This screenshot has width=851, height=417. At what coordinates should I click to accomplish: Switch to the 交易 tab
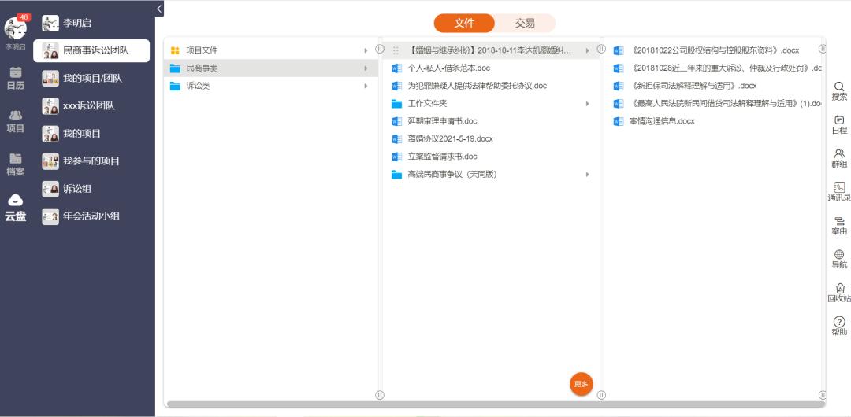coord(525,24)
